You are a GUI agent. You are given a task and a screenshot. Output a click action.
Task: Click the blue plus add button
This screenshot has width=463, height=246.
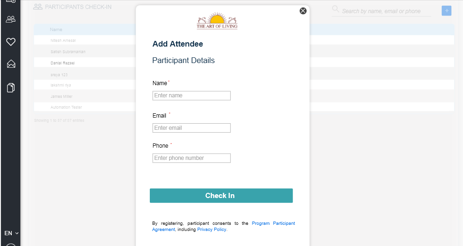(447, 11)
